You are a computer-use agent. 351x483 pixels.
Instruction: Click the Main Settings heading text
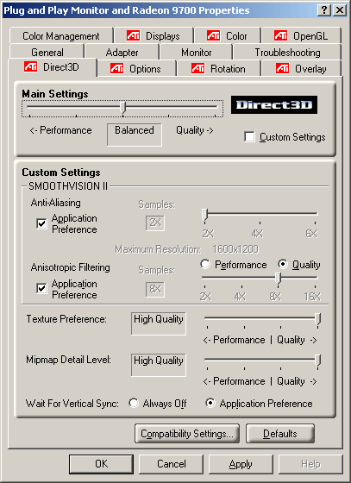(x=55, y=94)
